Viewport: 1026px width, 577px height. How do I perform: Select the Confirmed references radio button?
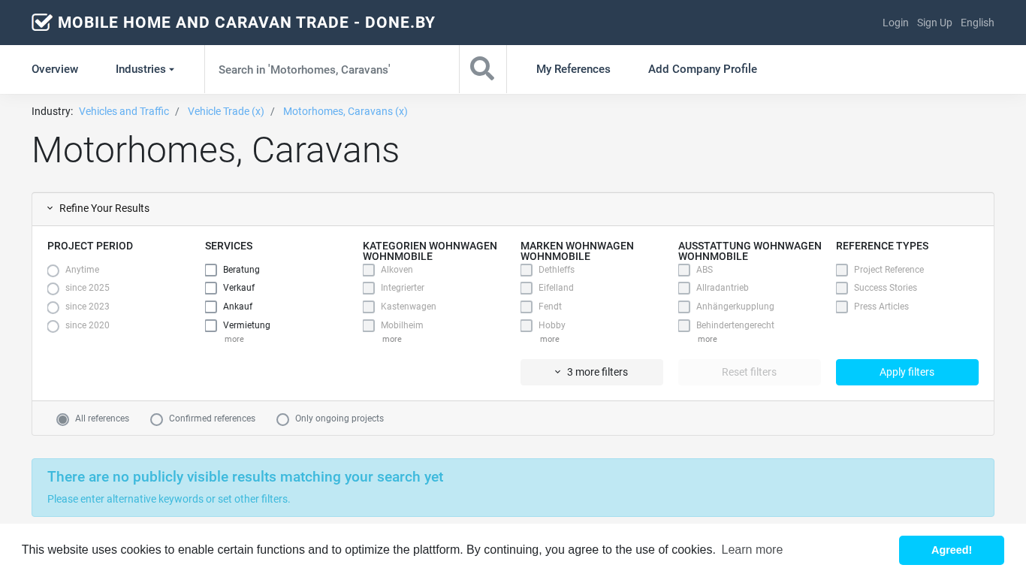pyautogui.click(x=156, y=419)
